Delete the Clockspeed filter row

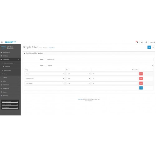point(141,83)
